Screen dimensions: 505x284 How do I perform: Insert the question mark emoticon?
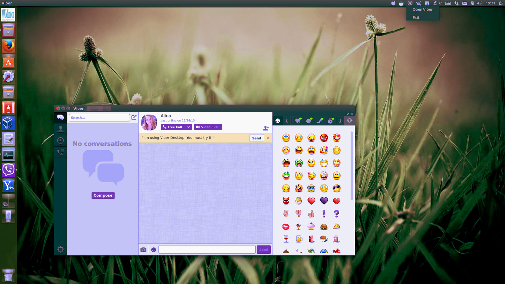coord(336,214)
